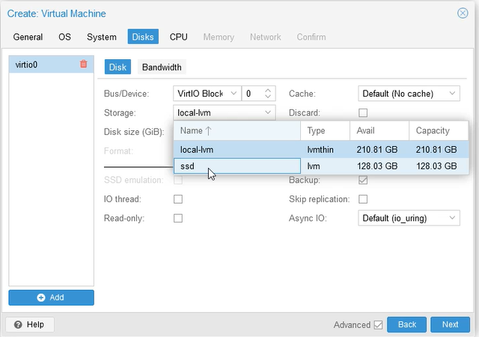Switch to the CPU tab
Screen dimensions: 479x337
(x=178, y=37)
